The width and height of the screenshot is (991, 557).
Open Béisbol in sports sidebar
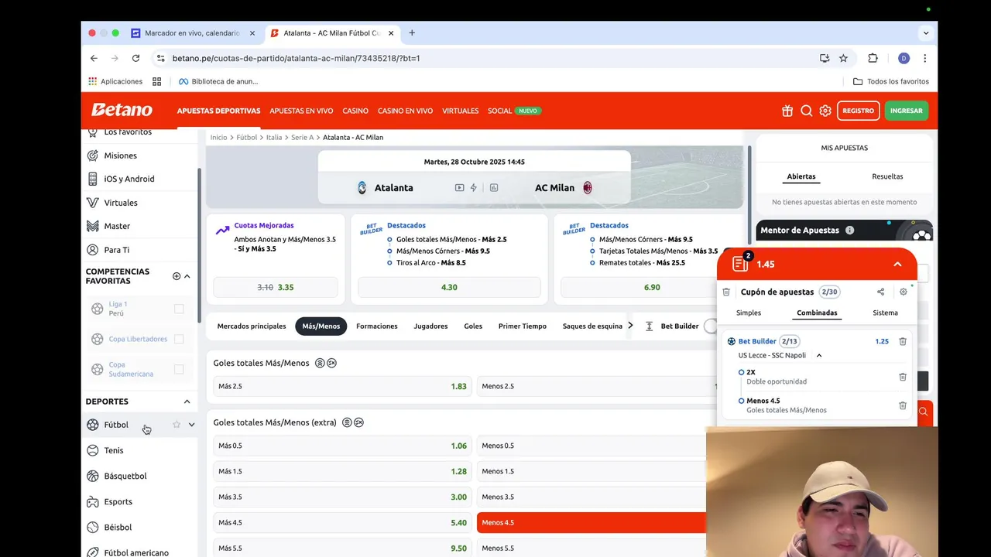click(x=118, y=527)
